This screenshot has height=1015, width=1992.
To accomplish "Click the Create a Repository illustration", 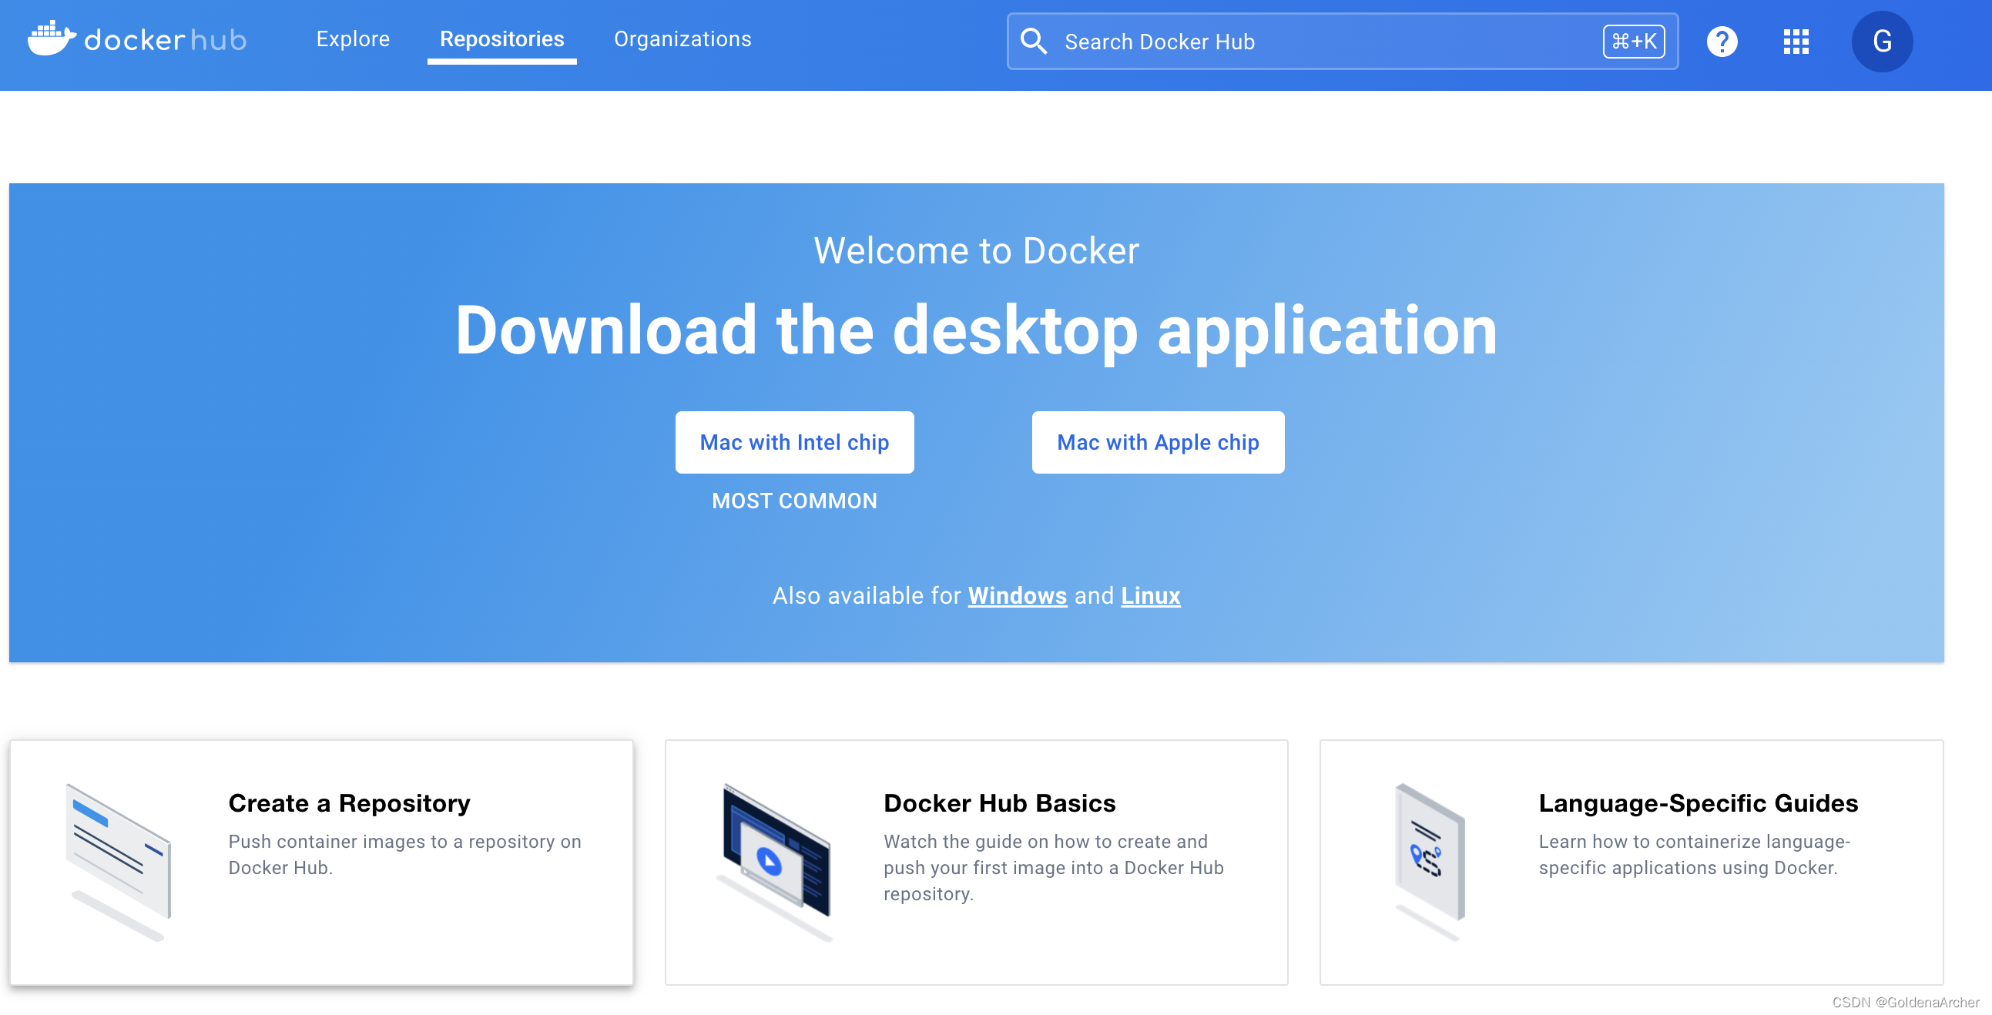I will pos(119,862).
